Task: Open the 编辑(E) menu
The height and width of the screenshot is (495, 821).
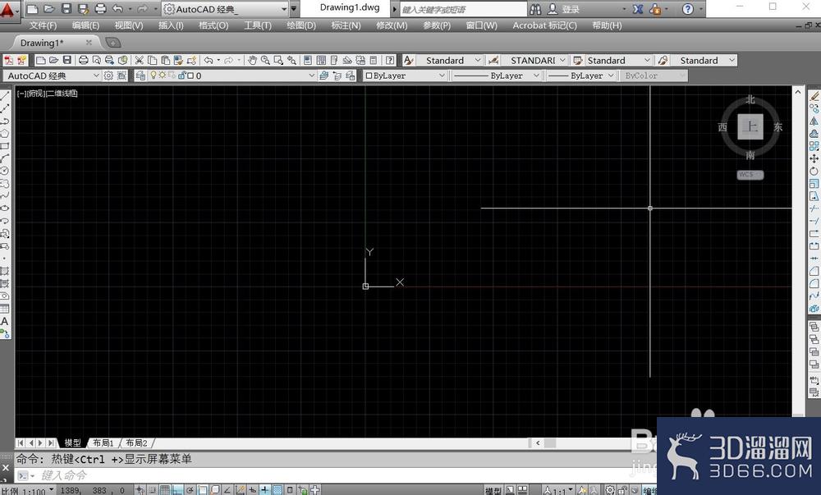Action: point(85,25)
